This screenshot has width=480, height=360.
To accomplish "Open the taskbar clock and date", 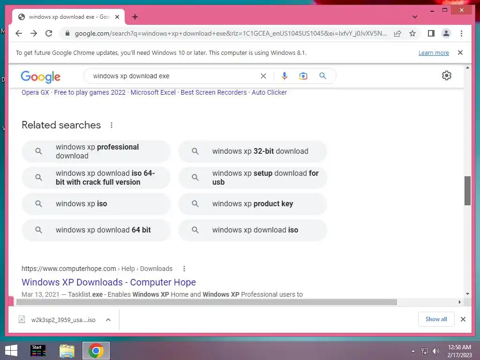I will point(459,351).
